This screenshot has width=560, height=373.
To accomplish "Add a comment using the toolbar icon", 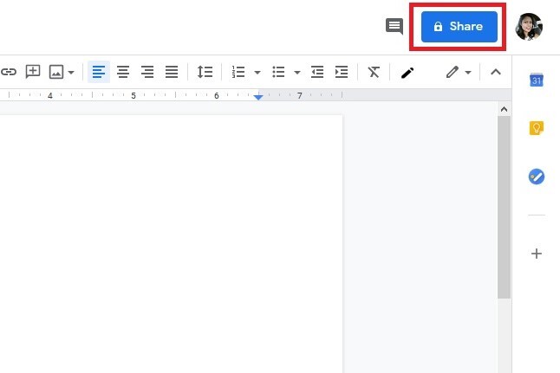I will coord(32,72).
